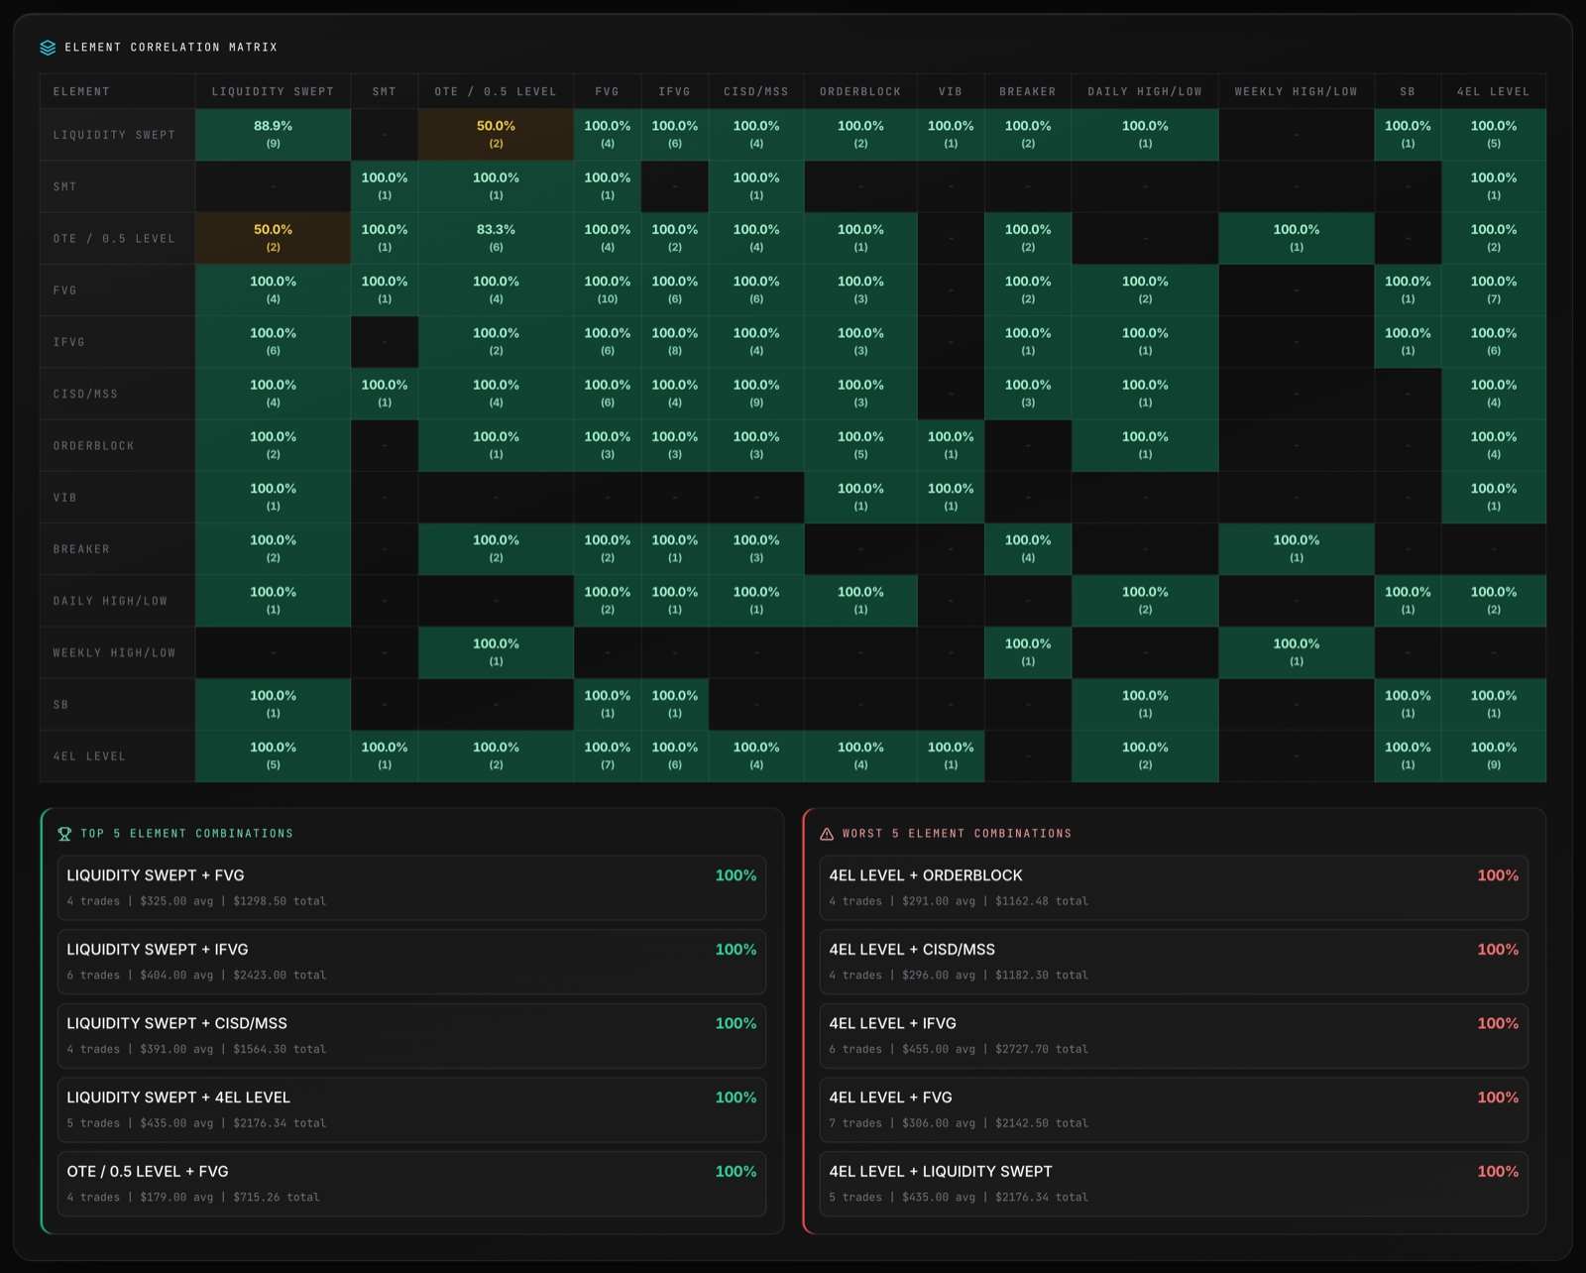Click the SMT row label

pyautogui.click(x=117, y=186)
